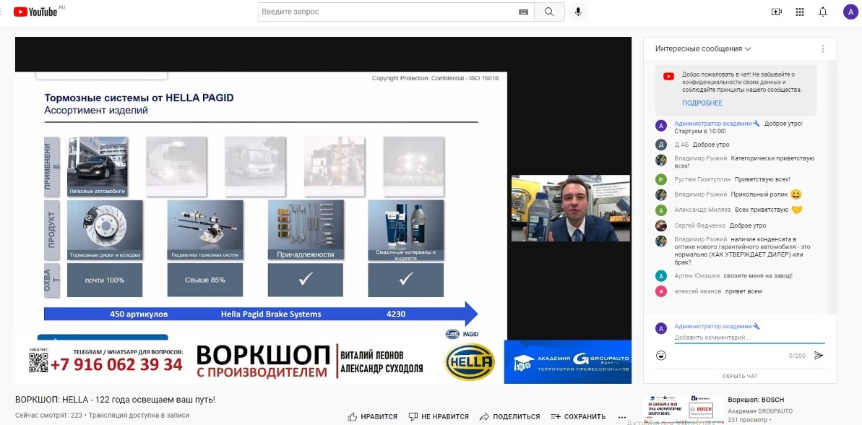This screenshot has width=862, height=425.
Task: Like the video with Нравится
Action: 373,416
